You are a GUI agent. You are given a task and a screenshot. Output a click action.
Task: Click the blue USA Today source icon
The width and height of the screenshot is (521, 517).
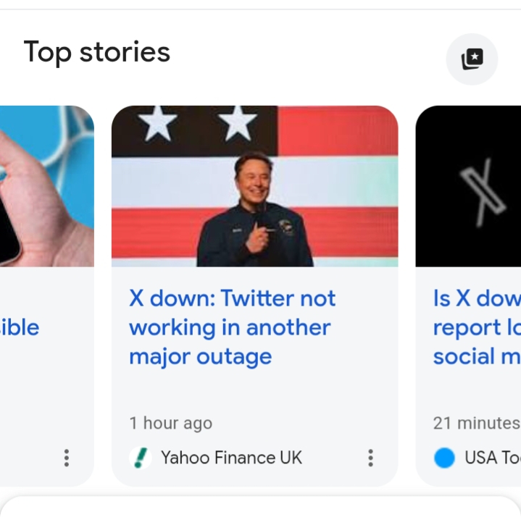click(444, 458)
